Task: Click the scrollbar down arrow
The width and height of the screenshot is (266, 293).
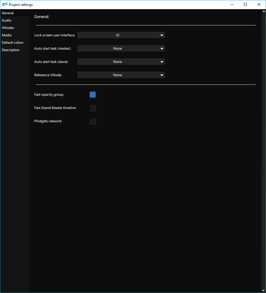Action: coord(263,290)
